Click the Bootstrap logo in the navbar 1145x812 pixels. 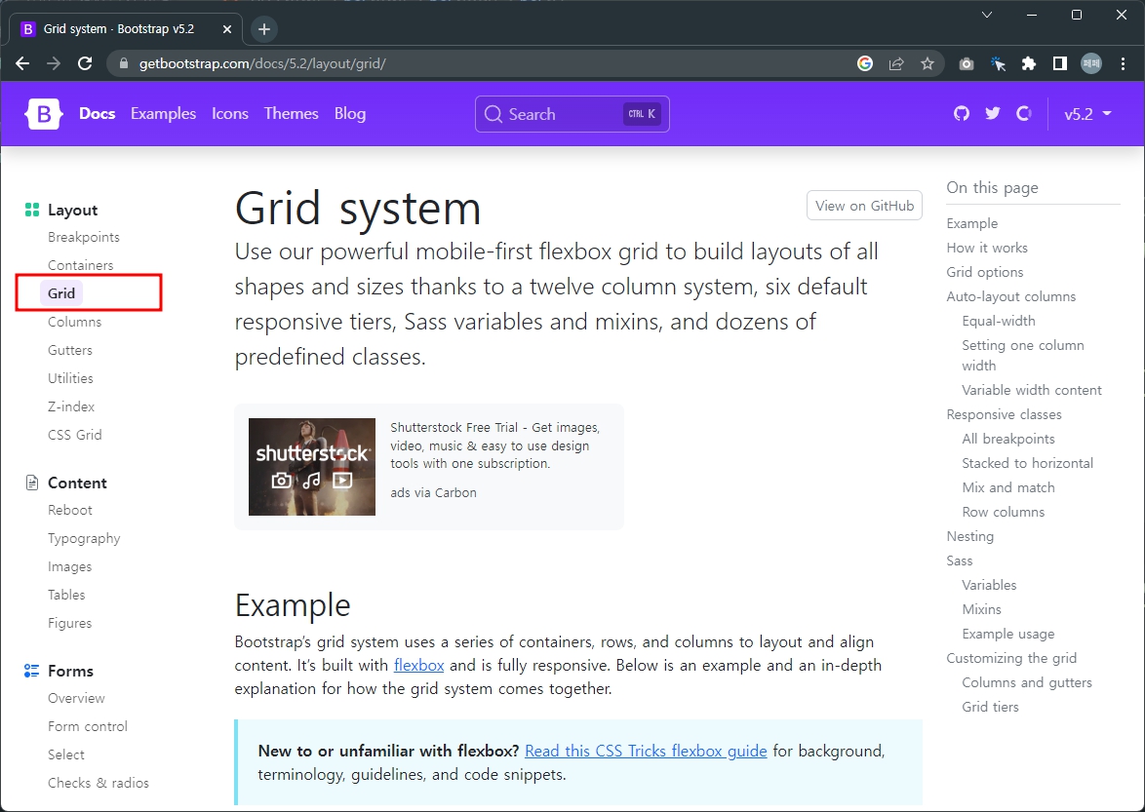[43, 113]
